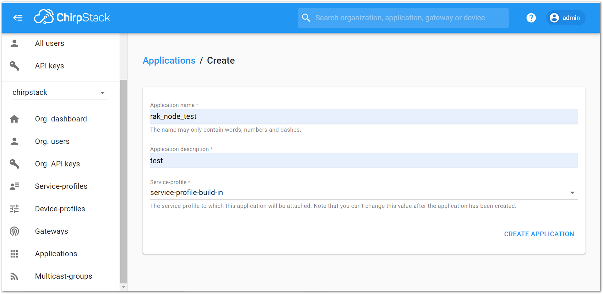Click the Service-profiles contact list icon
The image size is (603, 294).
[x=14, y=186]
